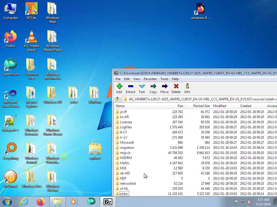The height and width of the screenshot is (207, 277).
Task: Click the Extract toolbar icon
Action: click(x=130, y=88)
